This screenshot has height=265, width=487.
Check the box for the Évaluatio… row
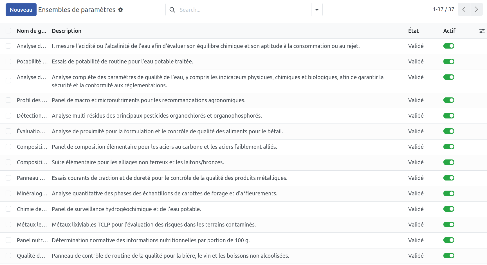8,131
